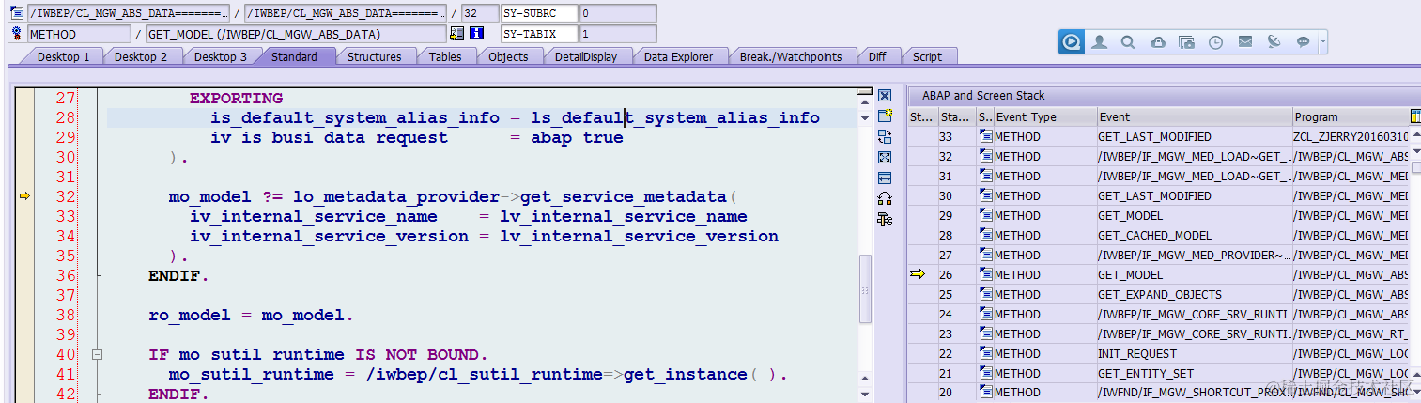Click the debugger bug icon left of METHOD
Viewport: 1421px width, 403px height.
(x=17, y=34)
